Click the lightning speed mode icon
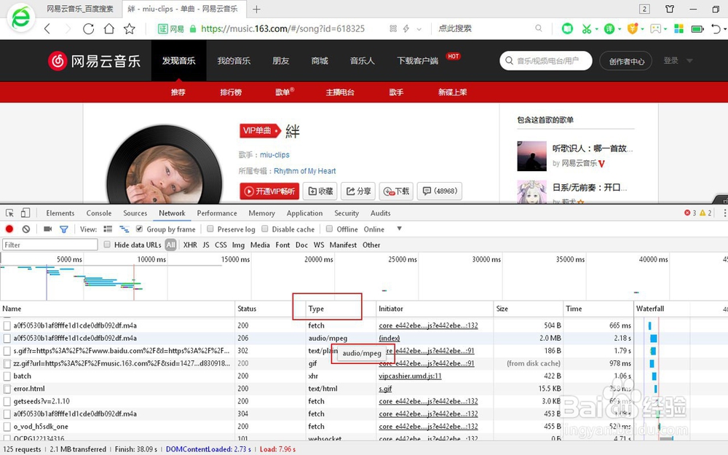728x455 pixels. coord(406,29)
